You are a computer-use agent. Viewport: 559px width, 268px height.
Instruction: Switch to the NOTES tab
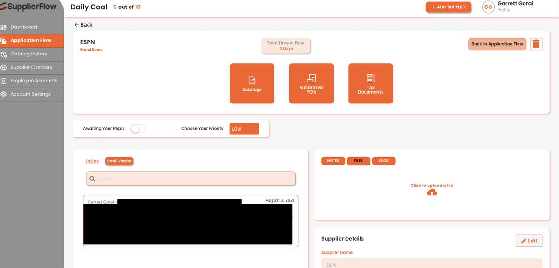tap(333, 161)
